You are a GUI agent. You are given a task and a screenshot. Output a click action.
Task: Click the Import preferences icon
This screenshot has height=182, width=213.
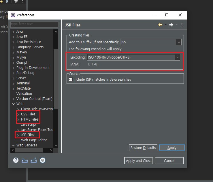click(x=24, y=160)
